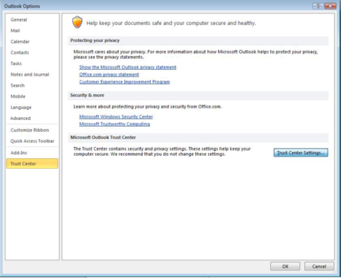Open the Advanced category
This screenshot has width=341, height=278.
click(32, 118)
